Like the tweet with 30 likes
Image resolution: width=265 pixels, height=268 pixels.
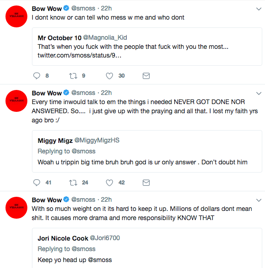[x=109, y=76]
